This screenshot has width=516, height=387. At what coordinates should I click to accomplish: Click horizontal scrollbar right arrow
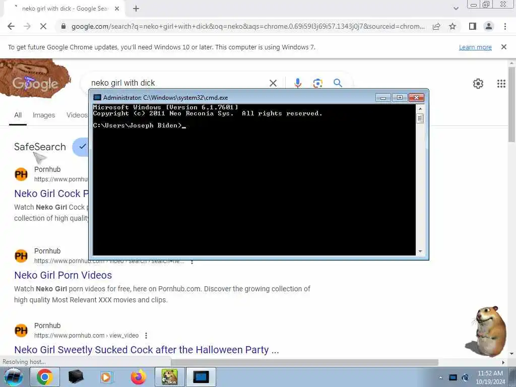point(503,362)
